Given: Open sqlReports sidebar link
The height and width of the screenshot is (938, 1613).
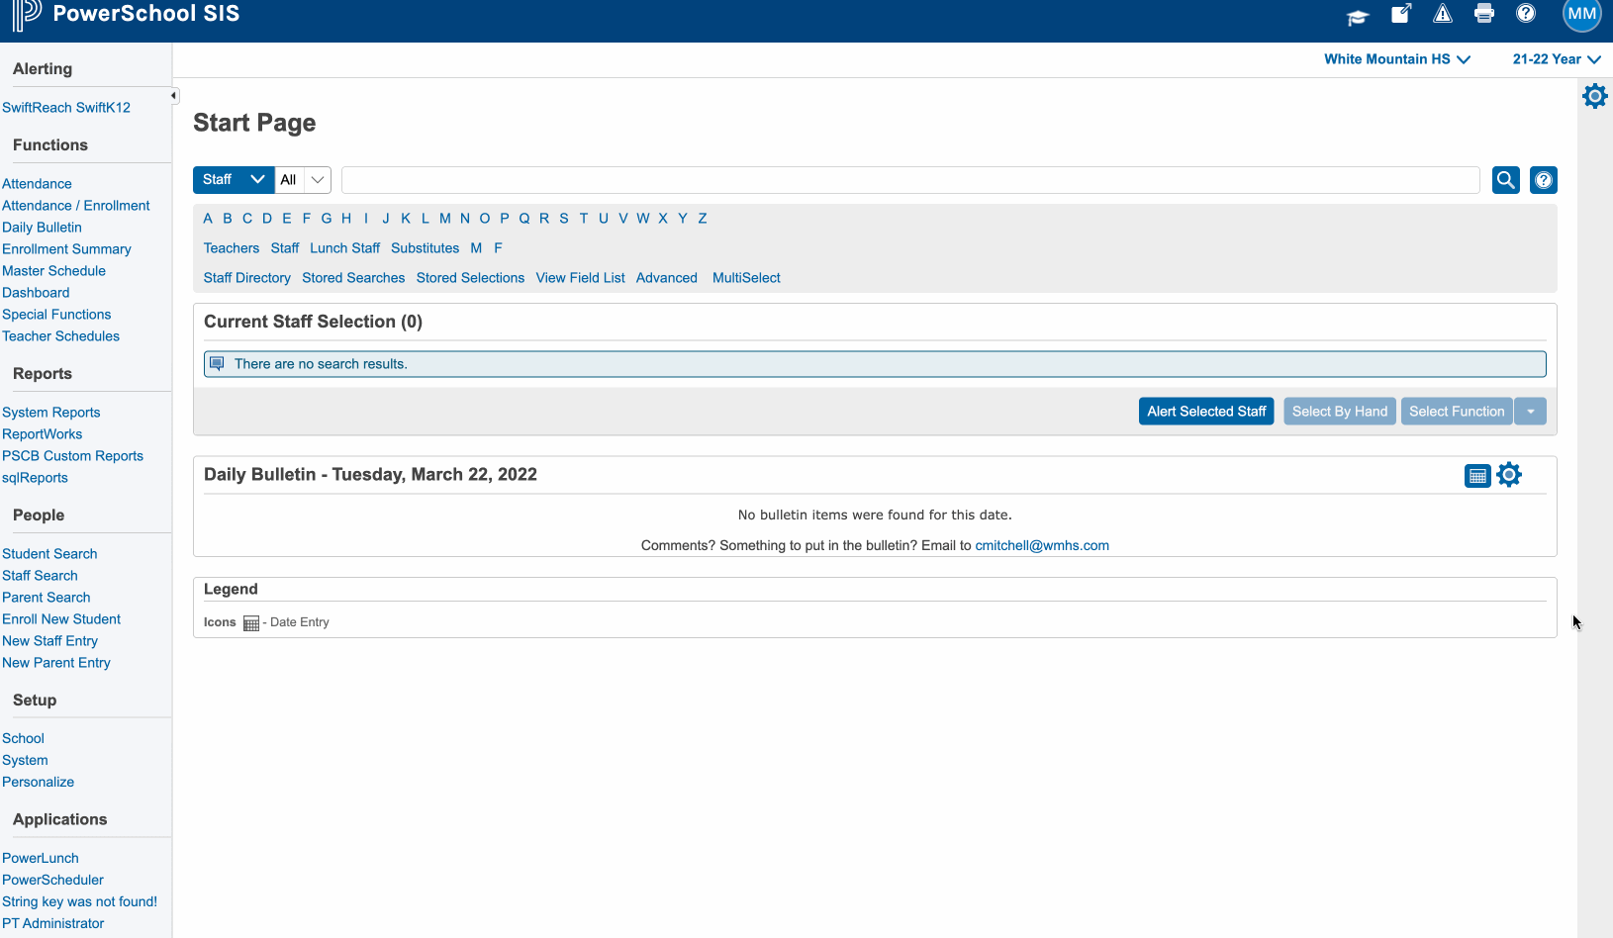Looking at the screenshot, I should pyautogui.click(x=35, y=478).
